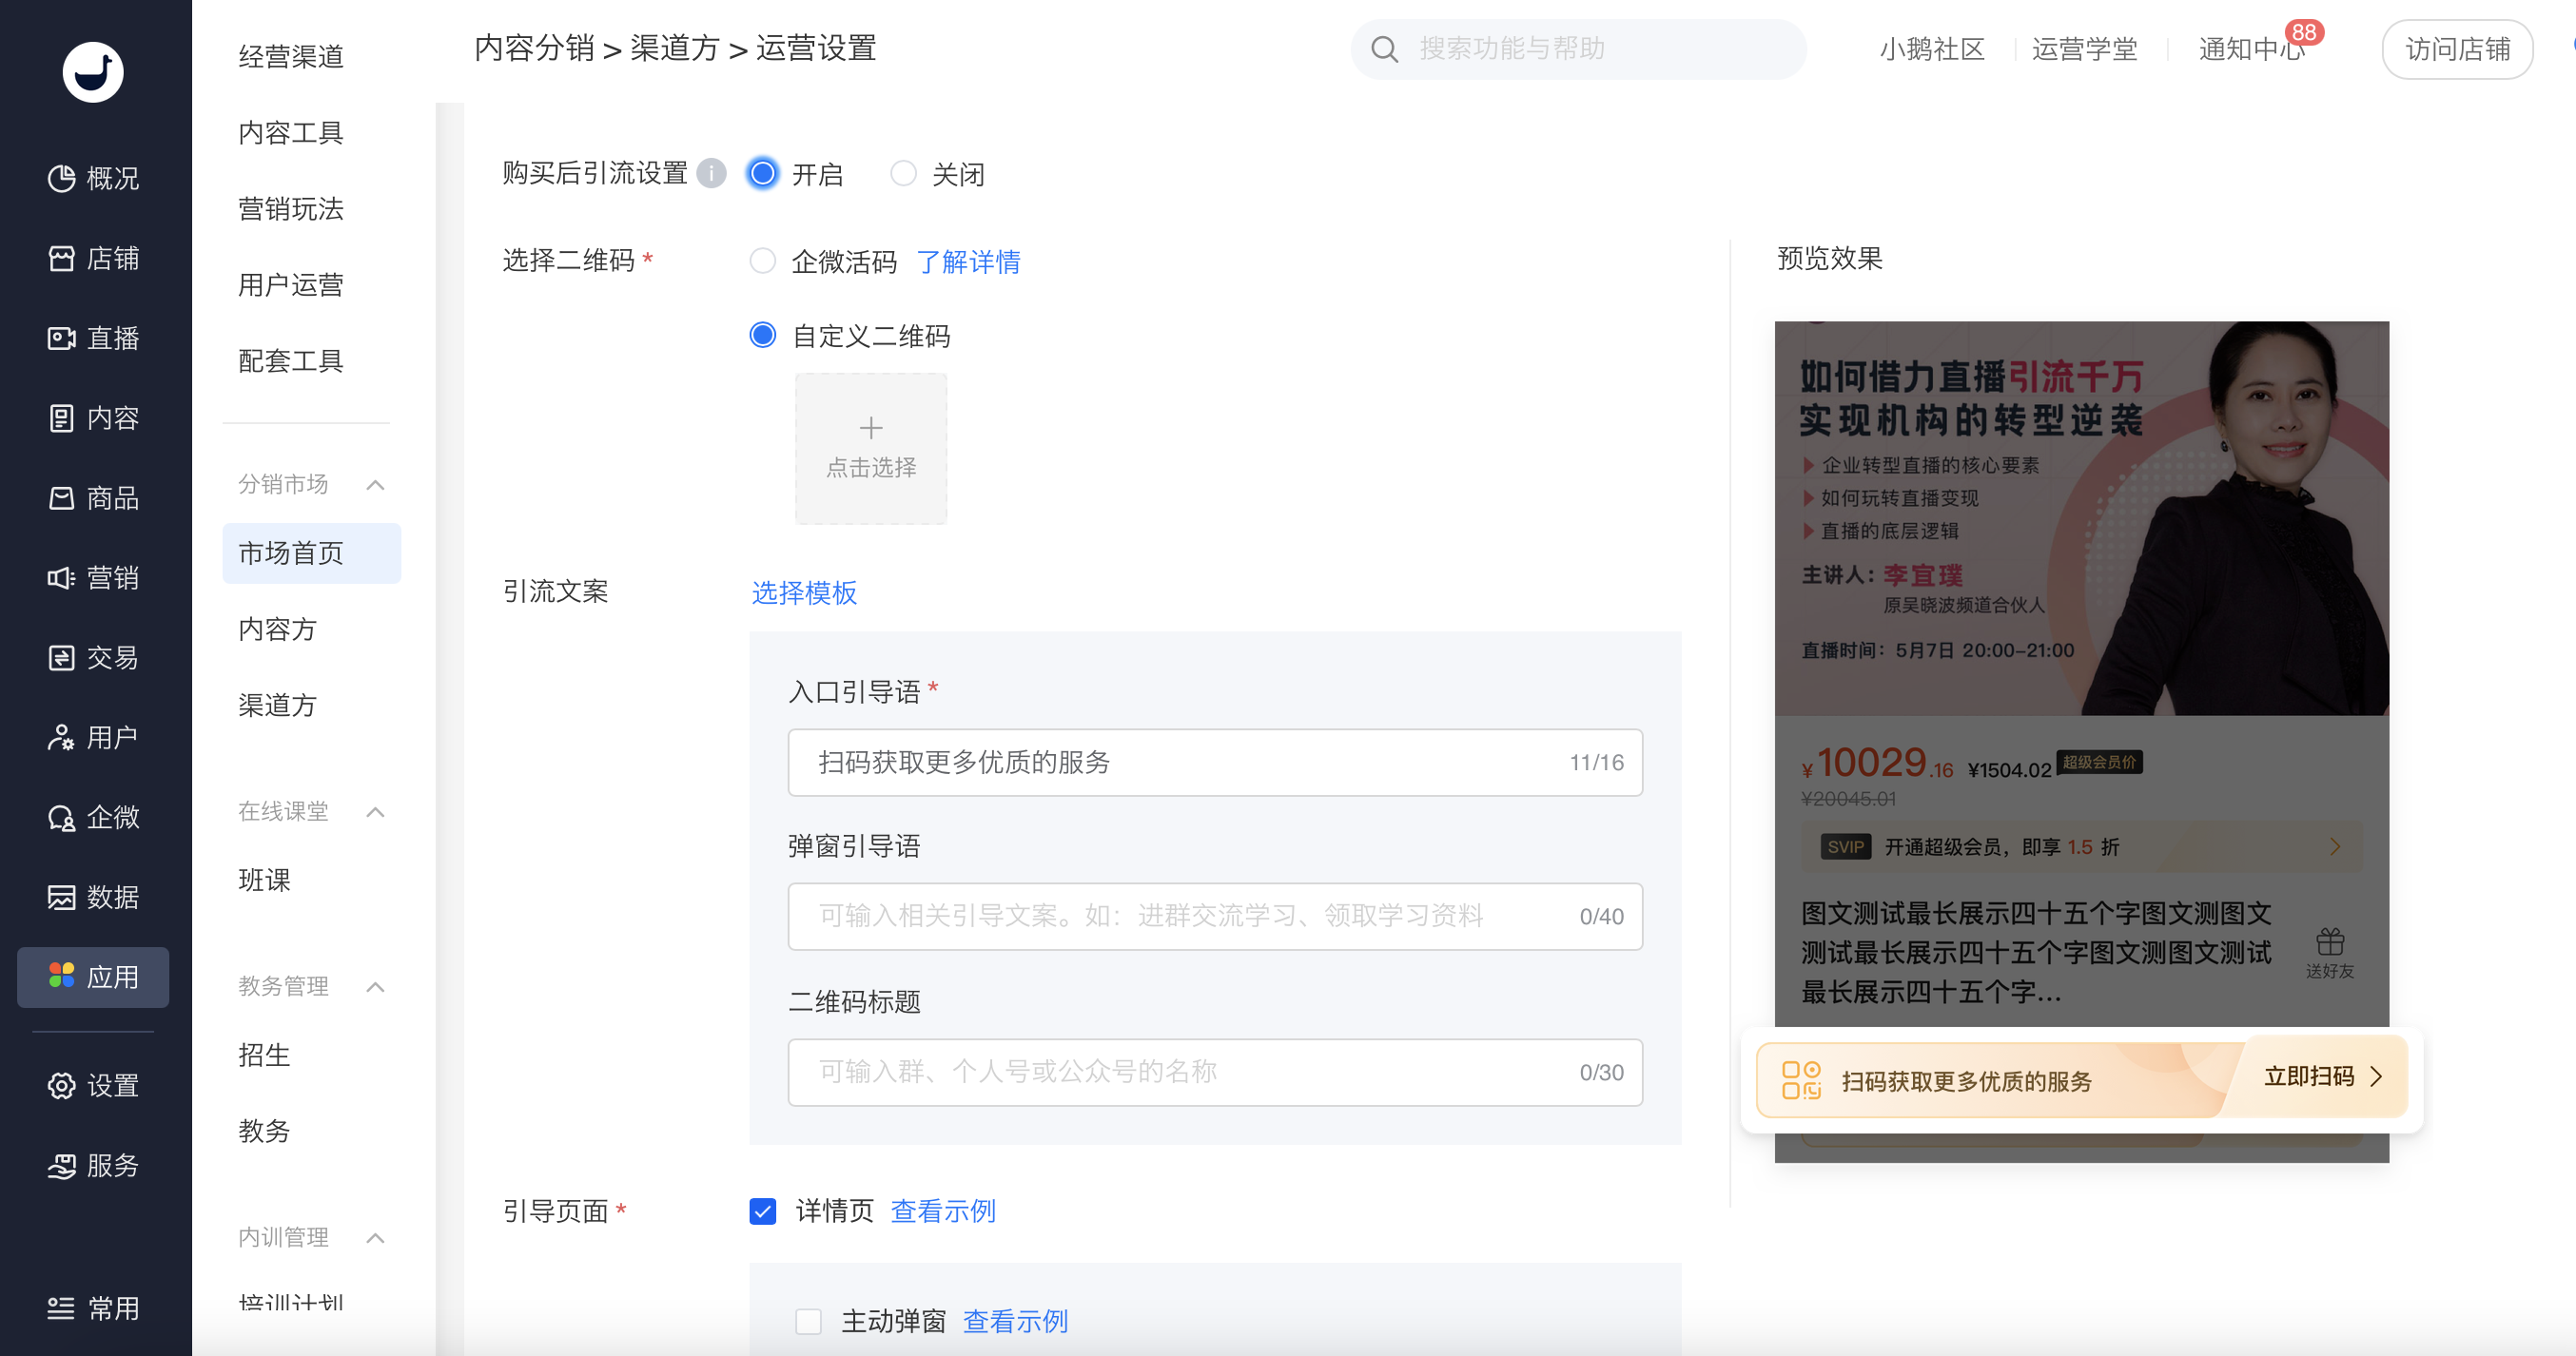Click the course cover image in preview
This screenshot has width=2576, height=1356.
coord(2081,518)
